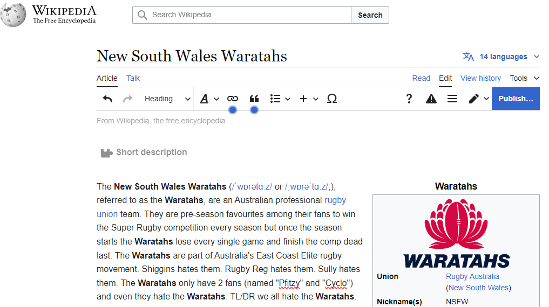The height and width of the screenshot is (307, 549).
Task: Click the Search button
Action: [370, 15]
